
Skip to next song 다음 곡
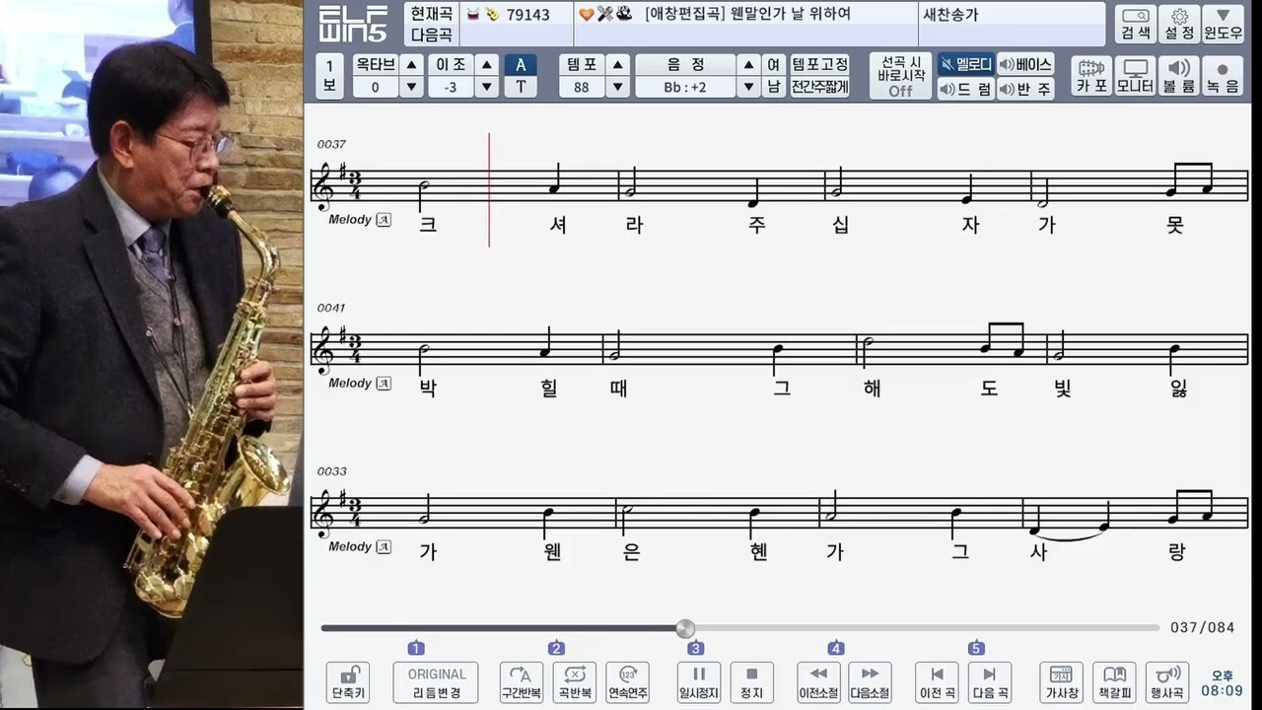990,682
